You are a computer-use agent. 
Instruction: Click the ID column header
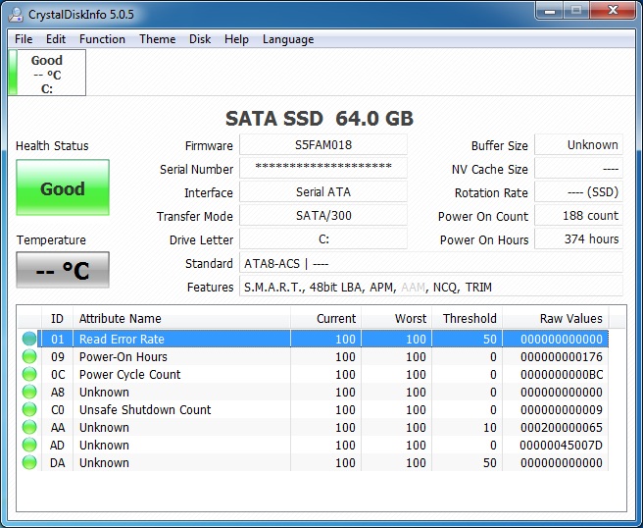pos(58,318)
